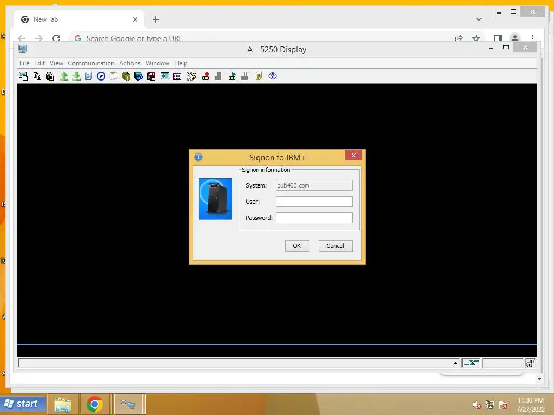Click the muted volume tray icon
Viewport: 554px width, 415px height.
pyautogui.click(x=477, y=405)
